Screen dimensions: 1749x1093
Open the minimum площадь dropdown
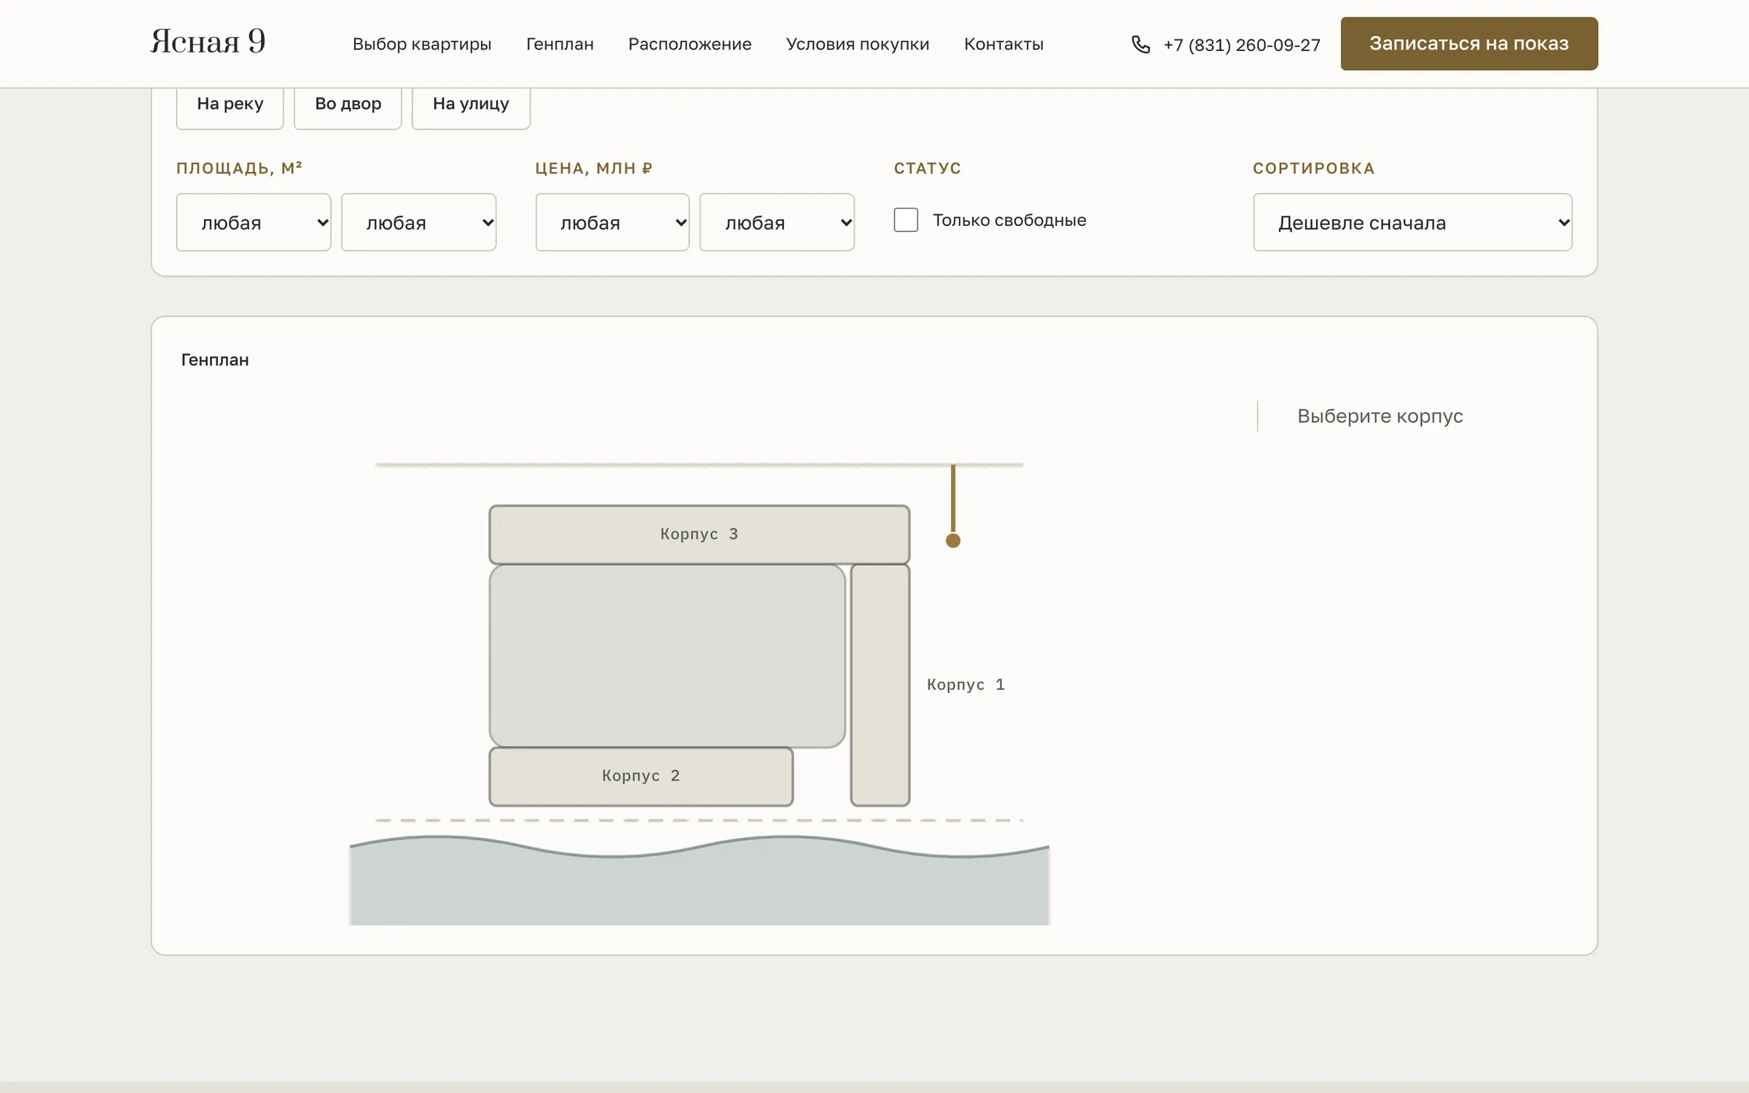pyautogui.click(x=254, y=222)
